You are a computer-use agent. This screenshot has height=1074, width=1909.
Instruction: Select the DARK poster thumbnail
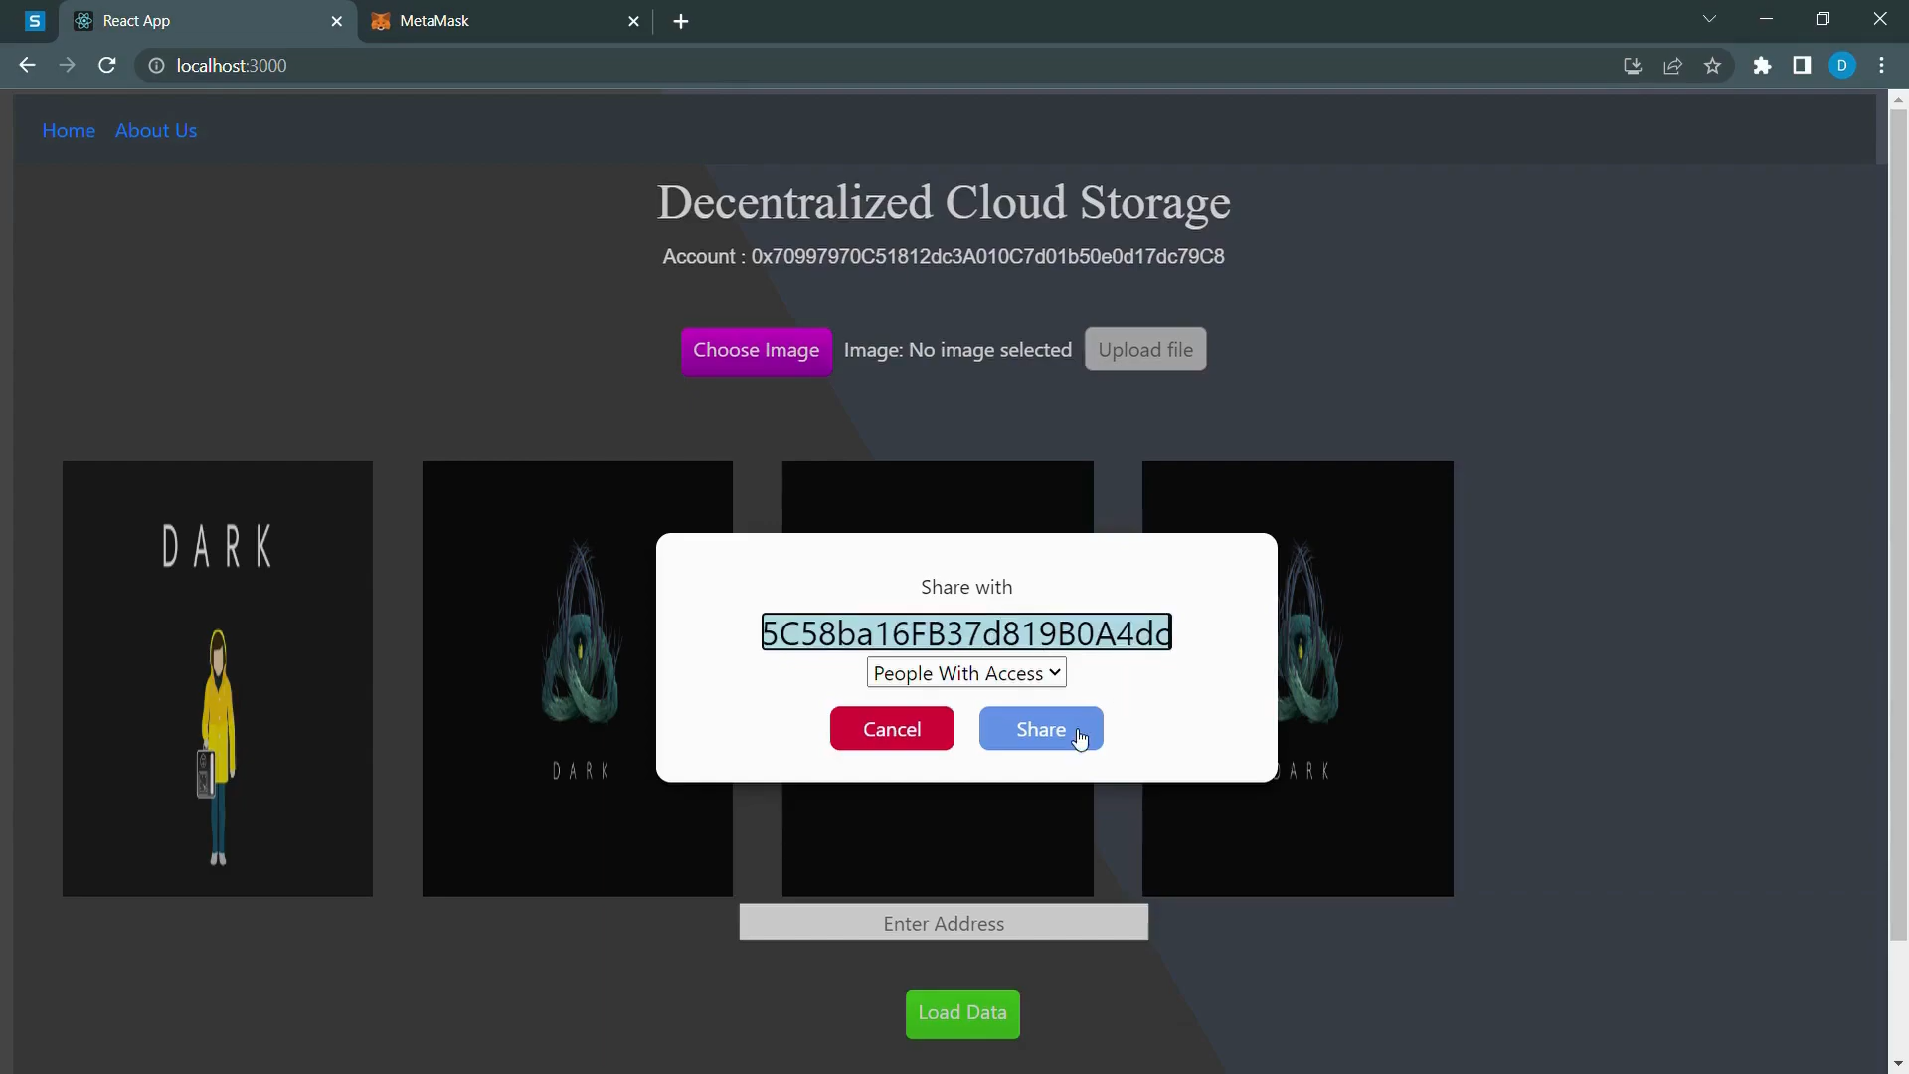pos(217,677)
